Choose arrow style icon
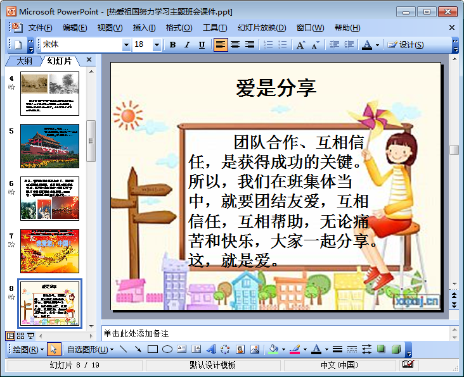 click(x=366, y=350)
